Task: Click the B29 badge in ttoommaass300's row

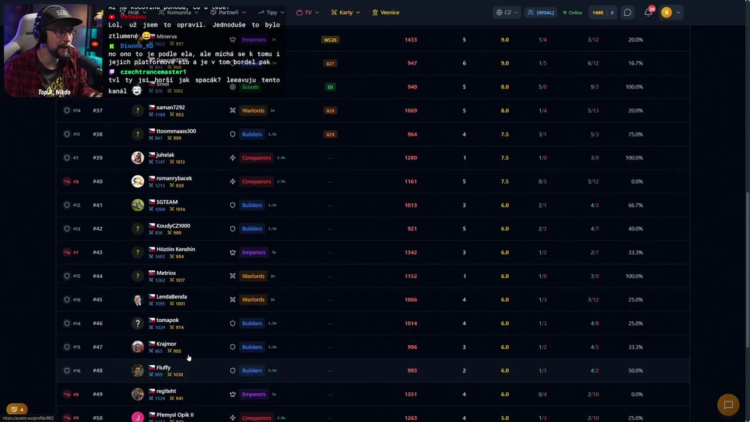Action: [x=330, y=134]
